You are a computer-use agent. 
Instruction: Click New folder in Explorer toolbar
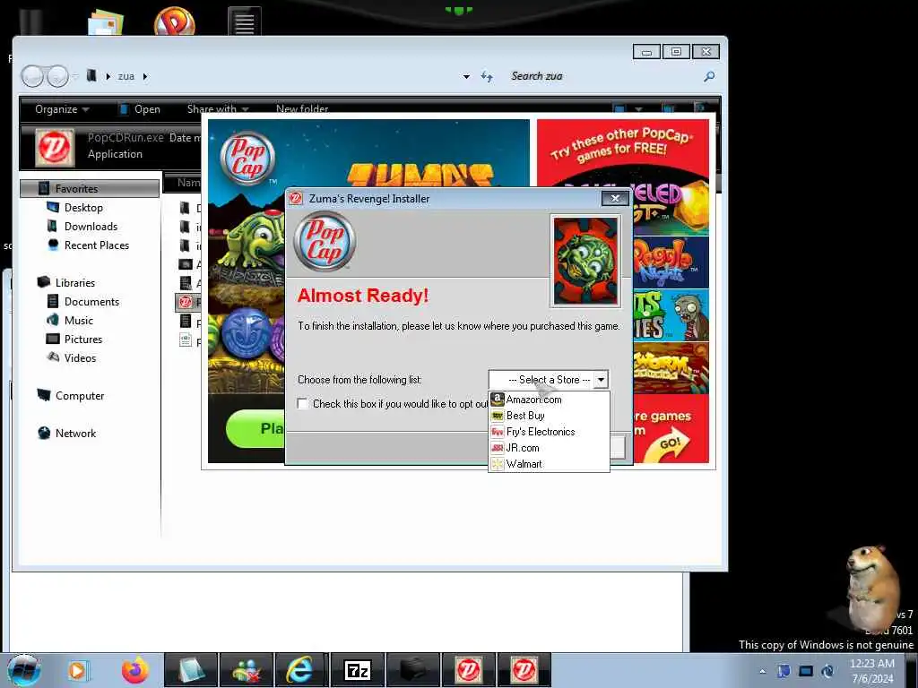point(302,108)
